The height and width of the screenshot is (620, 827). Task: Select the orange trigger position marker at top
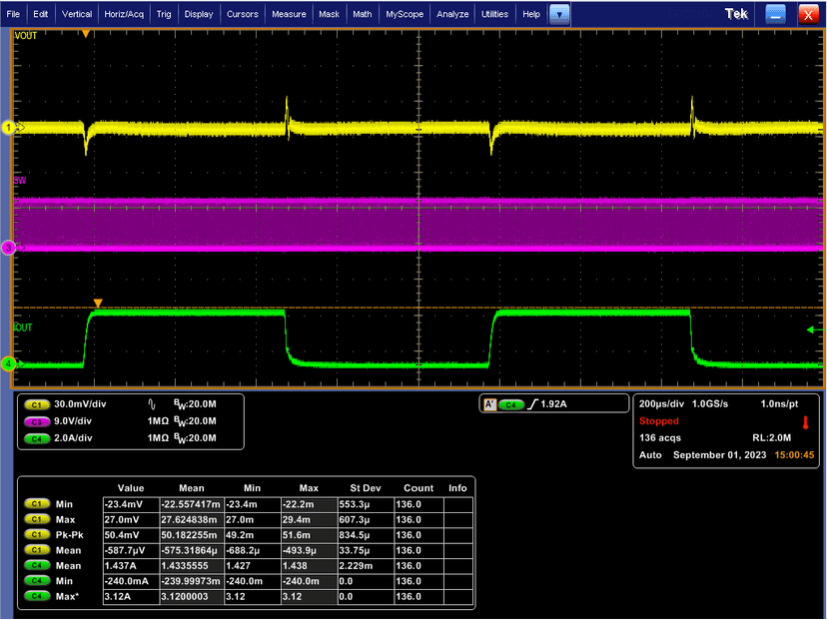click(86, 34)
